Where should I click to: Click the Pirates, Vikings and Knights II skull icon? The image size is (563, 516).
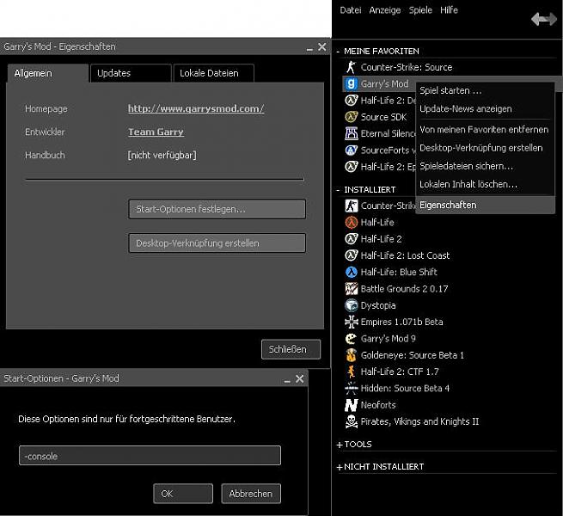(x=351, y=421)
